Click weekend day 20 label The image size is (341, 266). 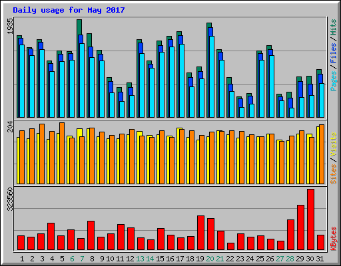[x=210, y=259]
